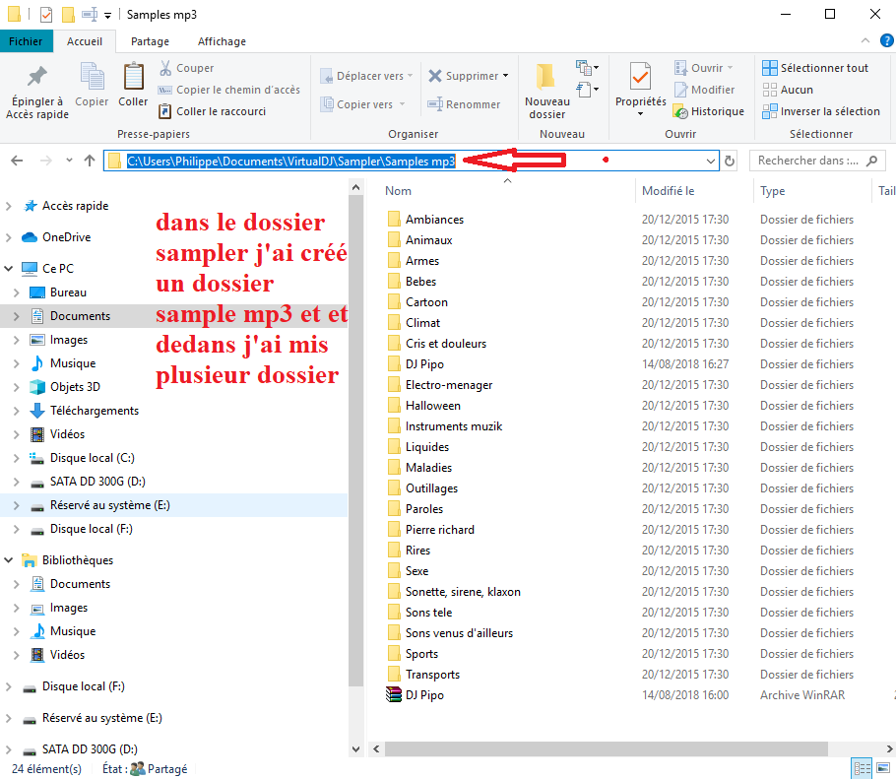Image resolution: width=896 pixels, height=779 pixels.
Task: Open the address bar history dropdown
Action: (711, 161)
